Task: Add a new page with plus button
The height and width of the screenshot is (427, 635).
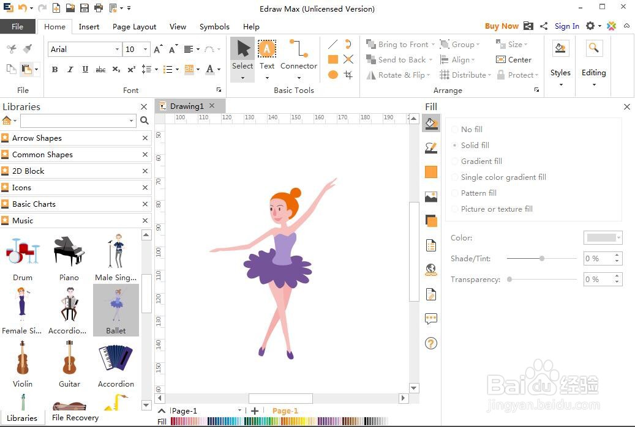Action: click(x=255, y=411)
